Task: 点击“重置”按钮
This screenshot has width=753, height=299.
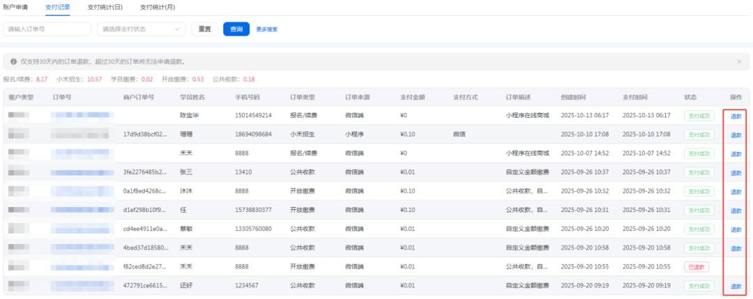Action: [x=204, y=29]
